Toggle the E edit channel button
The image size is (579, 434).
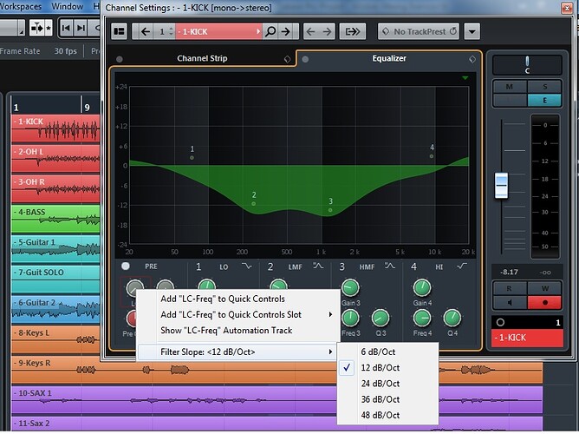(x=544, y=101)
